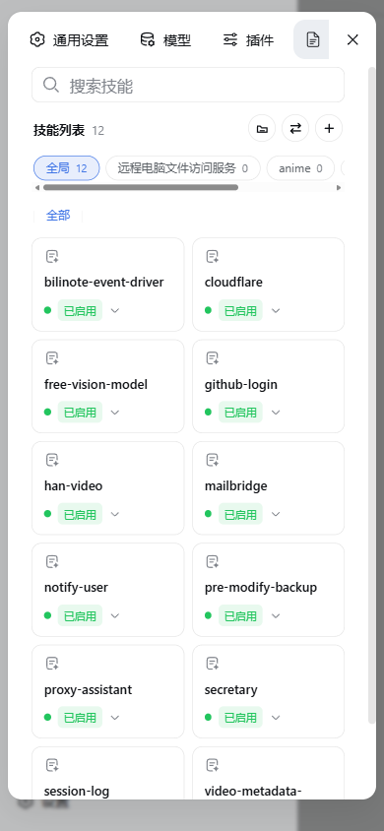Click the horizontal scrollbar thumb
This screenshot has width=384, height=831.
(x=141, y=187)
